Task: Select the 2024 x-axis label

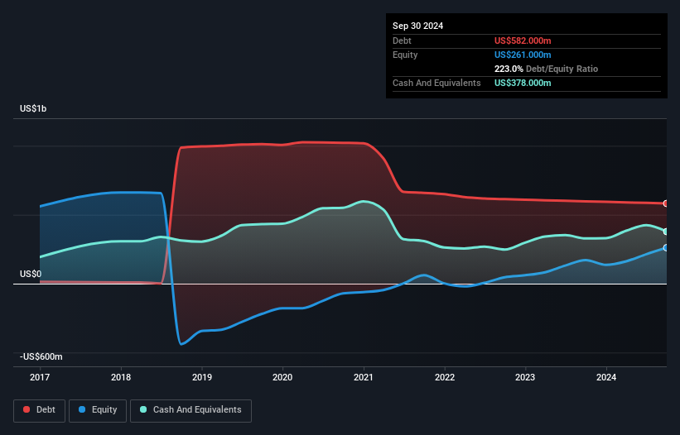Action: 606,377
